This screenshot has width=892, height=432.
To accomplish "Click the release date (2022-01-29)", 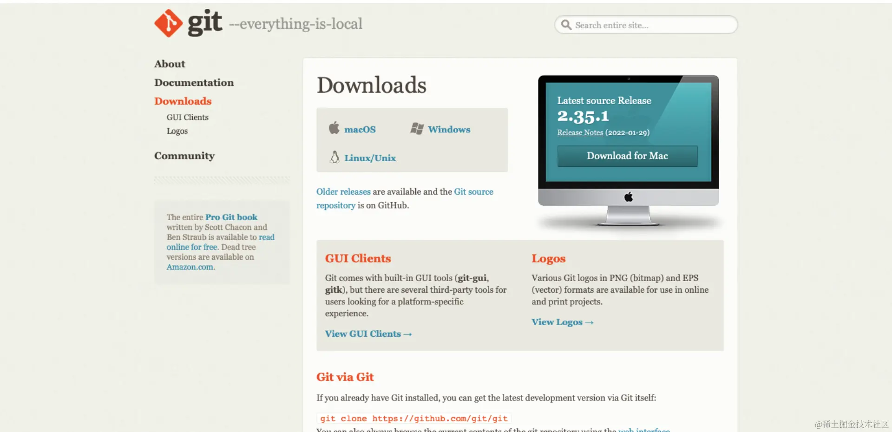I will tap(627, 132).
